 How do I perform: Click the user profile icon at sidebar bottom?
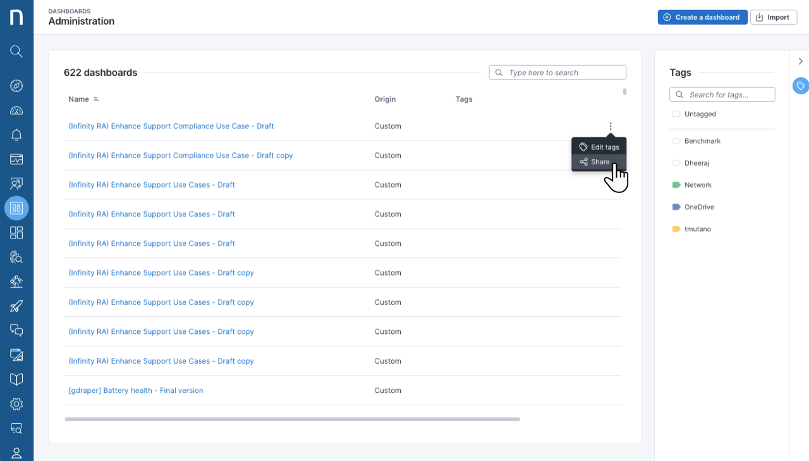tap(16, 453)
